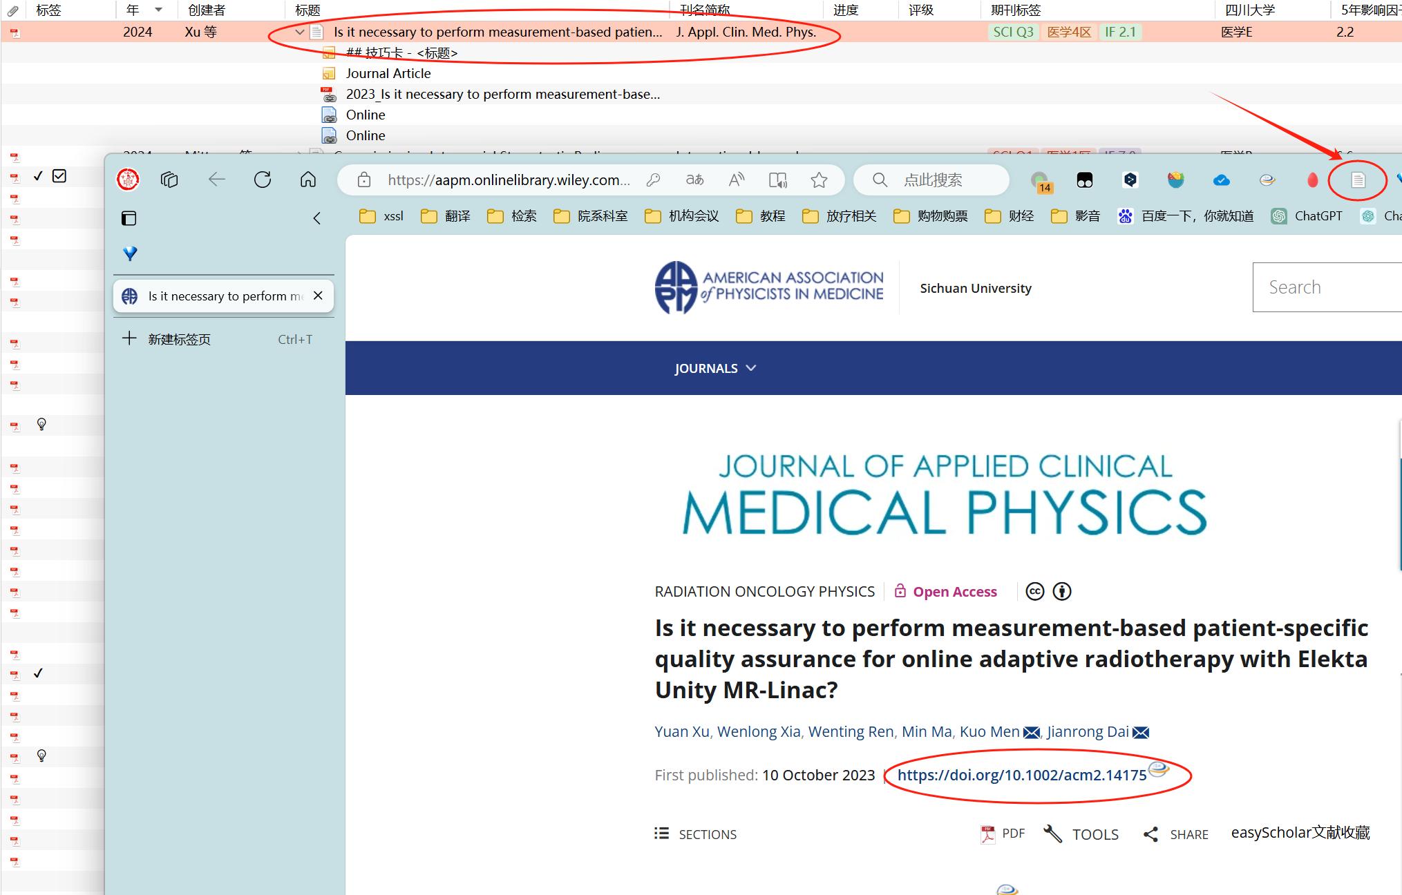Screen dimensions: 1402x895
Task: Collapse the expanded Xu 2024 item
Action: click(299, 32)
